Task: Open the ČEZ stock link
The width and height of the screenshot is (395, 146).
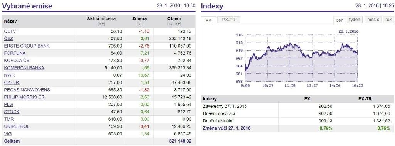Action: 8,39
